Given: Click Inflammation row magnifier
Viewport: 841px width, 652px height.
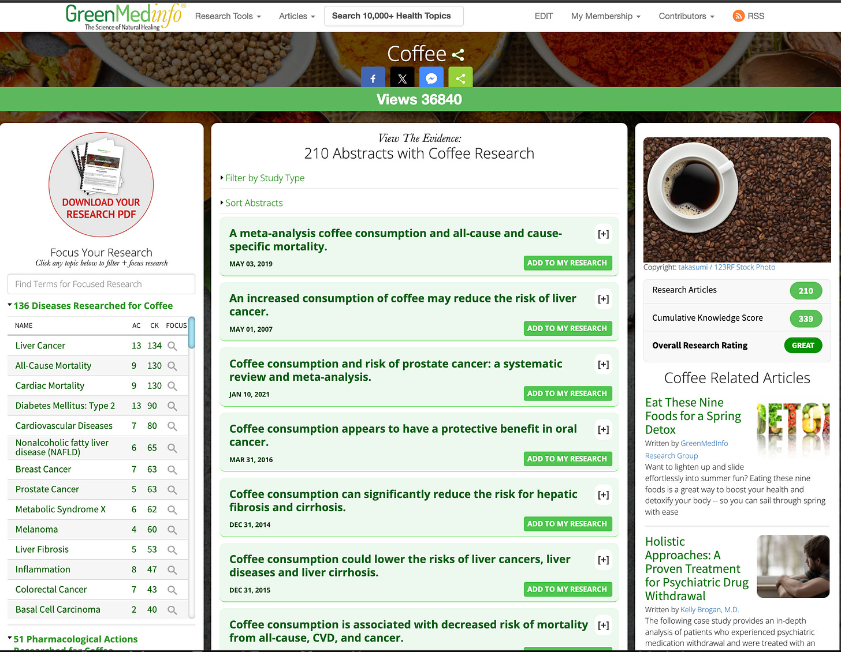Looking at the screenshot, I should coord(172,570).
